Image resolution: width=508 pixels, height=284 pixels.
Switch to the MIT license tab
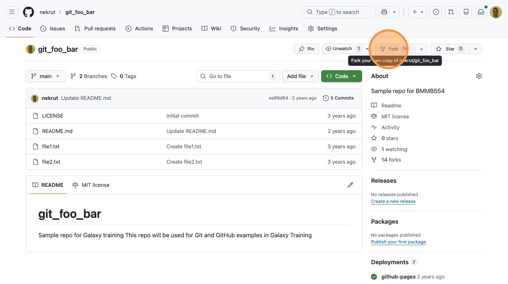pyautogui.click(x=91, y=185)
